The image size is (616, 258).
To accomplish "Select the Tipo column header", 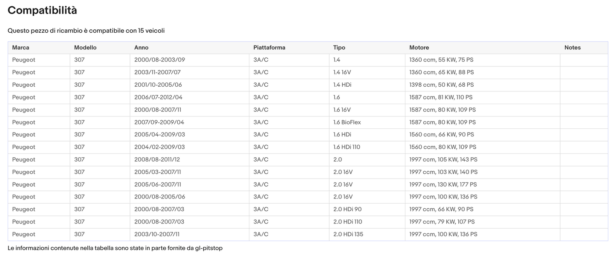I will [x=339, y=48].
